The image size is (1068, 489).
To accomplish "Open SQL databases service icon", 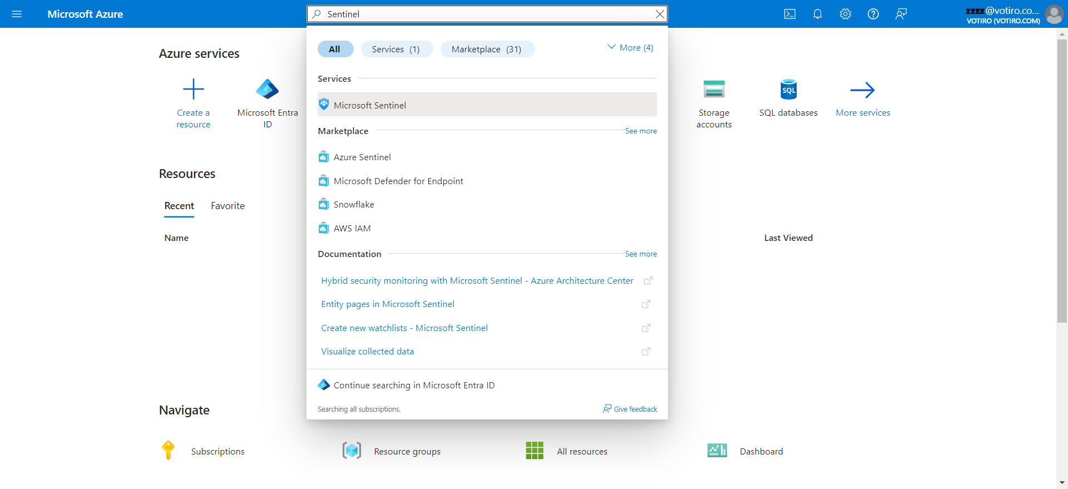I will pyautogui.click(x=789, y=89).
